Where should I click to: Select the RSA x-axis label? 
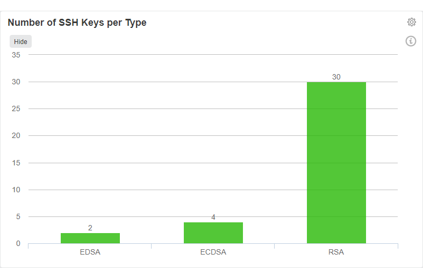coord(336,252)
